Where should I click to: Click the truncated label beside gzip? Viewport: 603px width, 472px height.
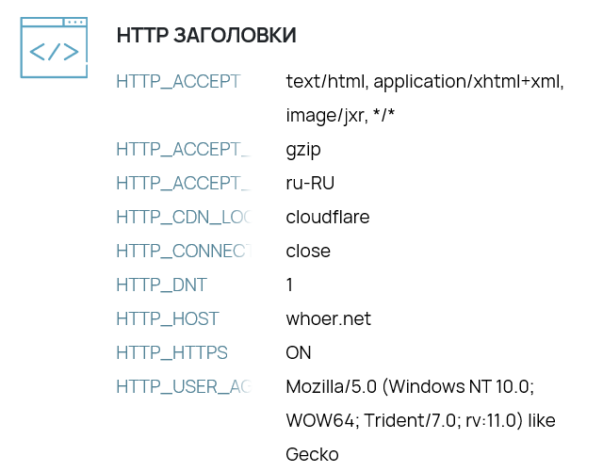pos(183,149)
